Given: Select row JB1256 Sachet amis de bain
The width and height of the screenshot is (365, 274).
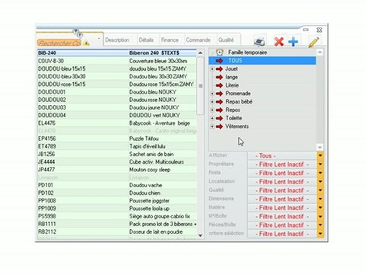Looking at the screenshot, I should point(117,154).
